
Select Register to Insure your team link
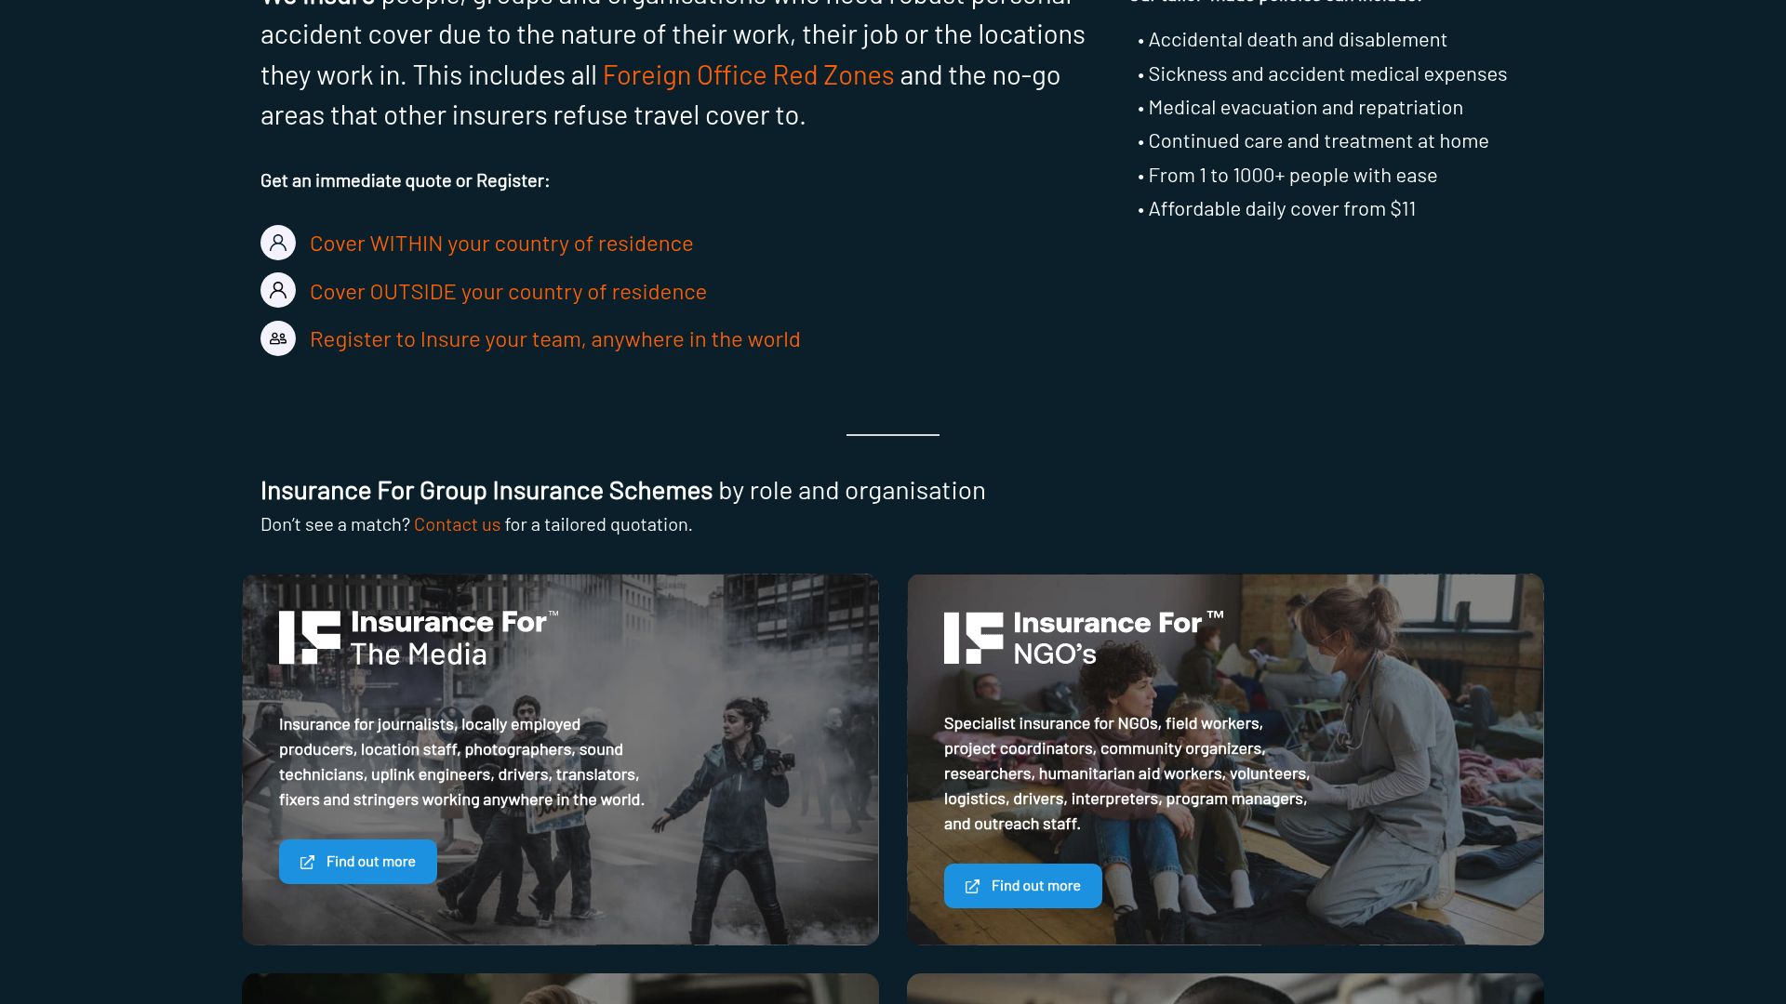554,339
